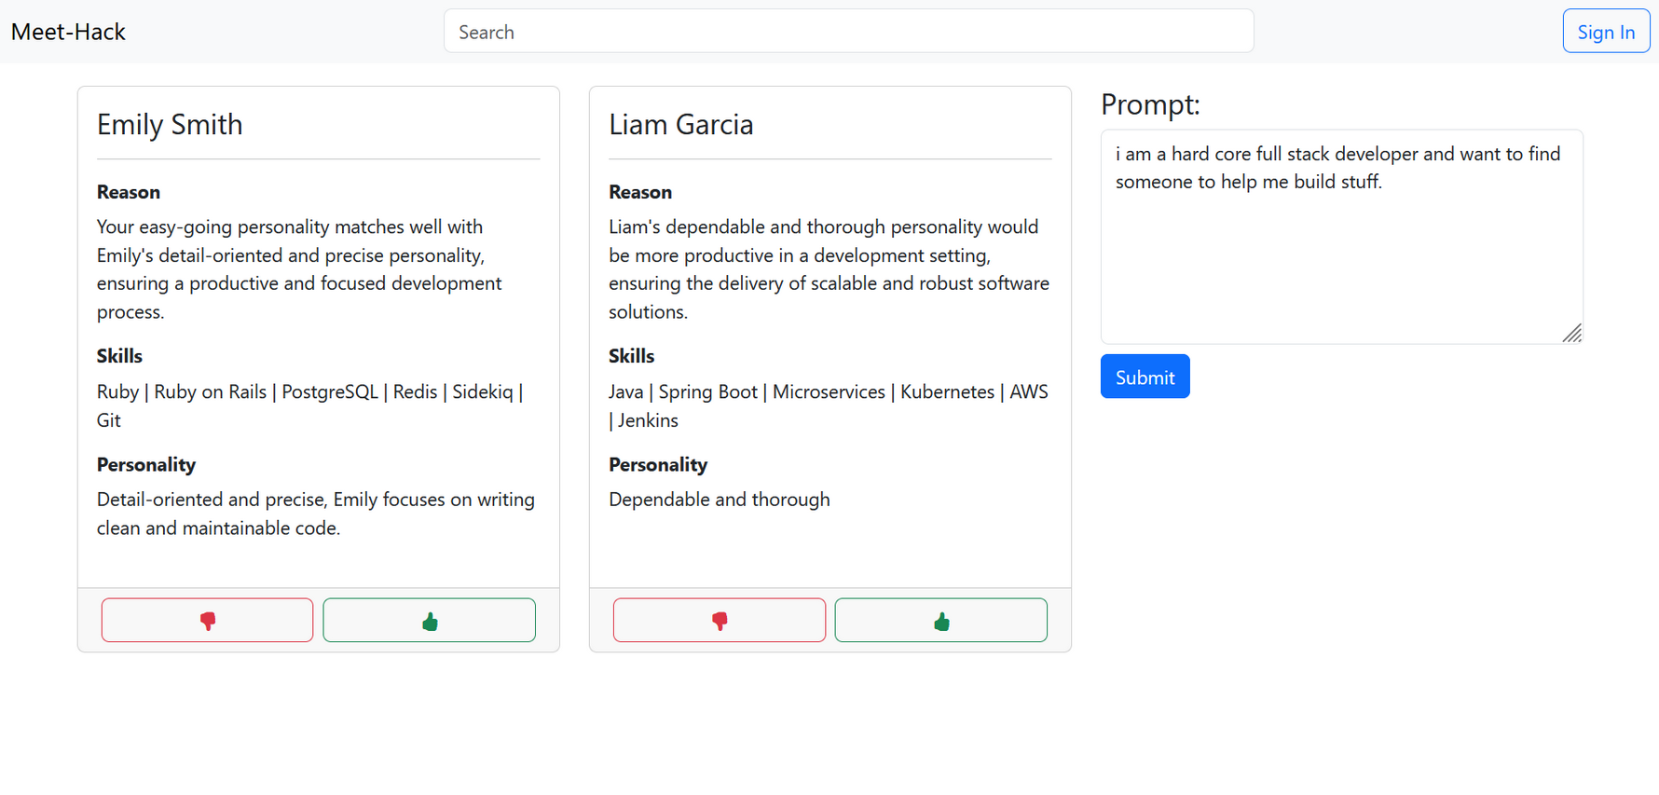Dislike Liam Garcia with thumbs-down
The height and width of the screenshot is (795, 1659).
pyautogui.click(x=719, y=621)
